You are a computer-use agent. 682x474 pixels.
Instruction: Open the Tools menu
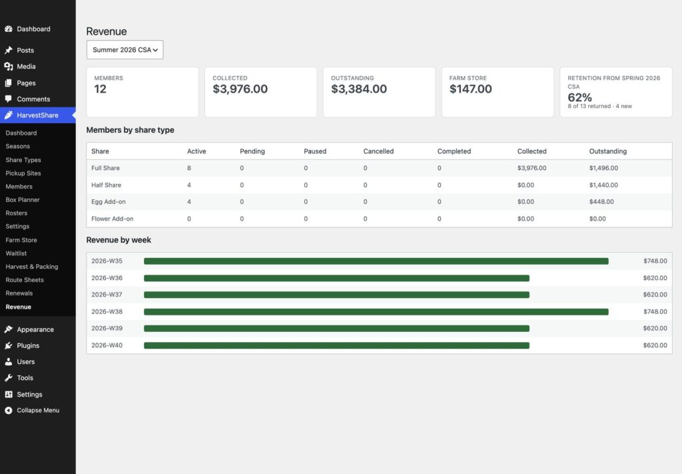pos(38,378)
